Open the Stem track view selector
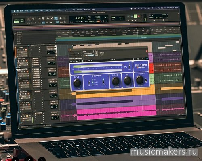The image size is (202, 161). pyautogui.click(x=22, y=52)
